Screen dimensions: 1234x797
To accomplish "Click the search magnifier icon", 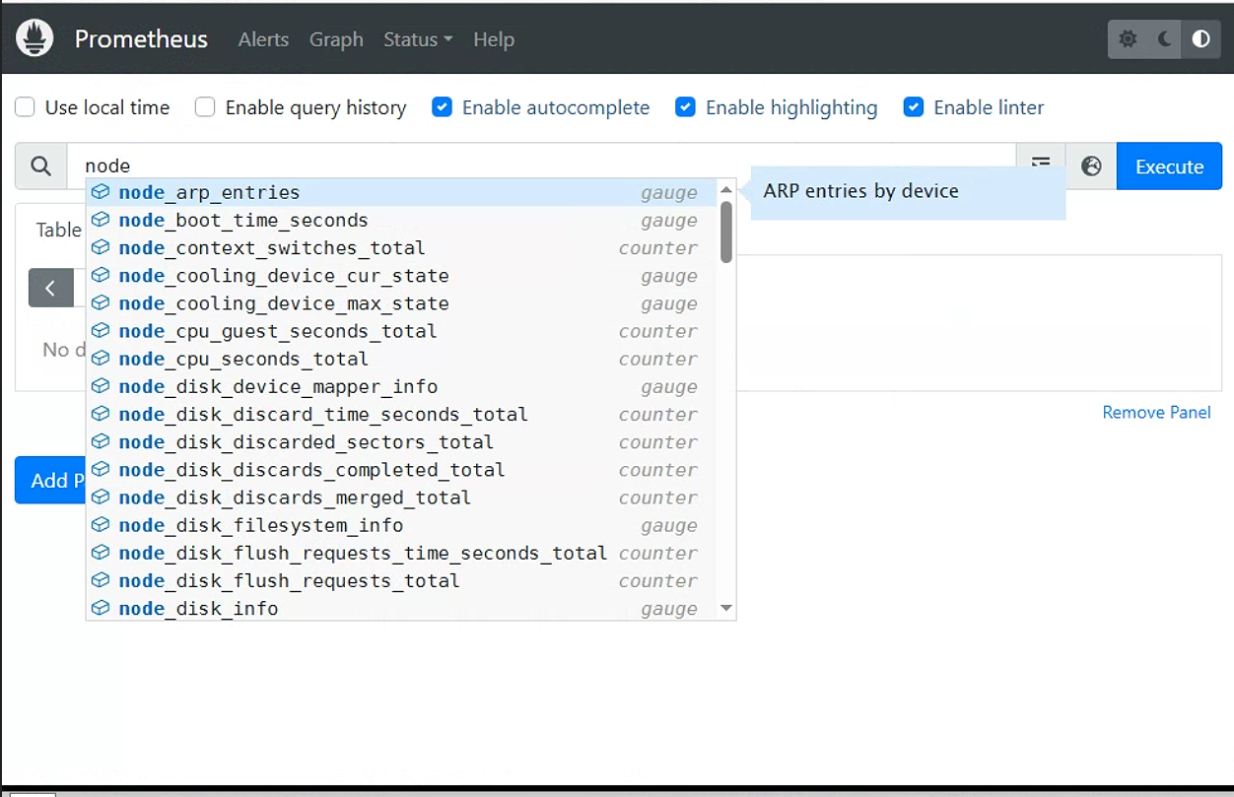I will point(40,166).
